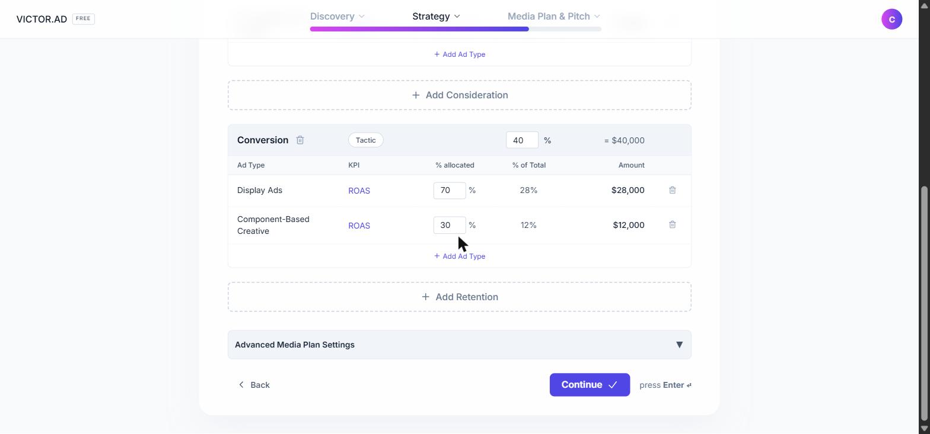This screenshot has width=930, height=434.
Task: Click the % allocated column header
Action: tap(455, 165)
